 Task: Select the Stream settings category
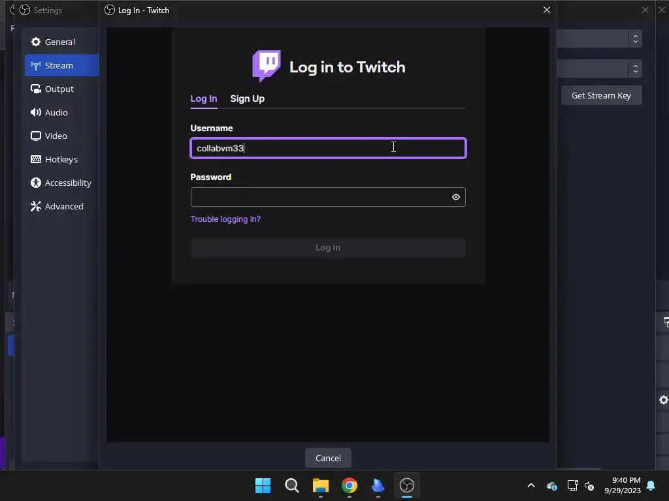pos(61,65)
